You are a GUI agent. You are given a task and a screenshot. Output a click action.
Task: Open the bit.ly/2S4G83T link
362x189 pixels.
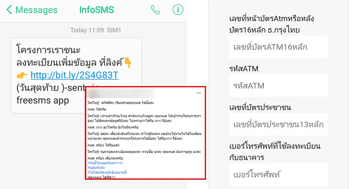[x=75, y=75]
